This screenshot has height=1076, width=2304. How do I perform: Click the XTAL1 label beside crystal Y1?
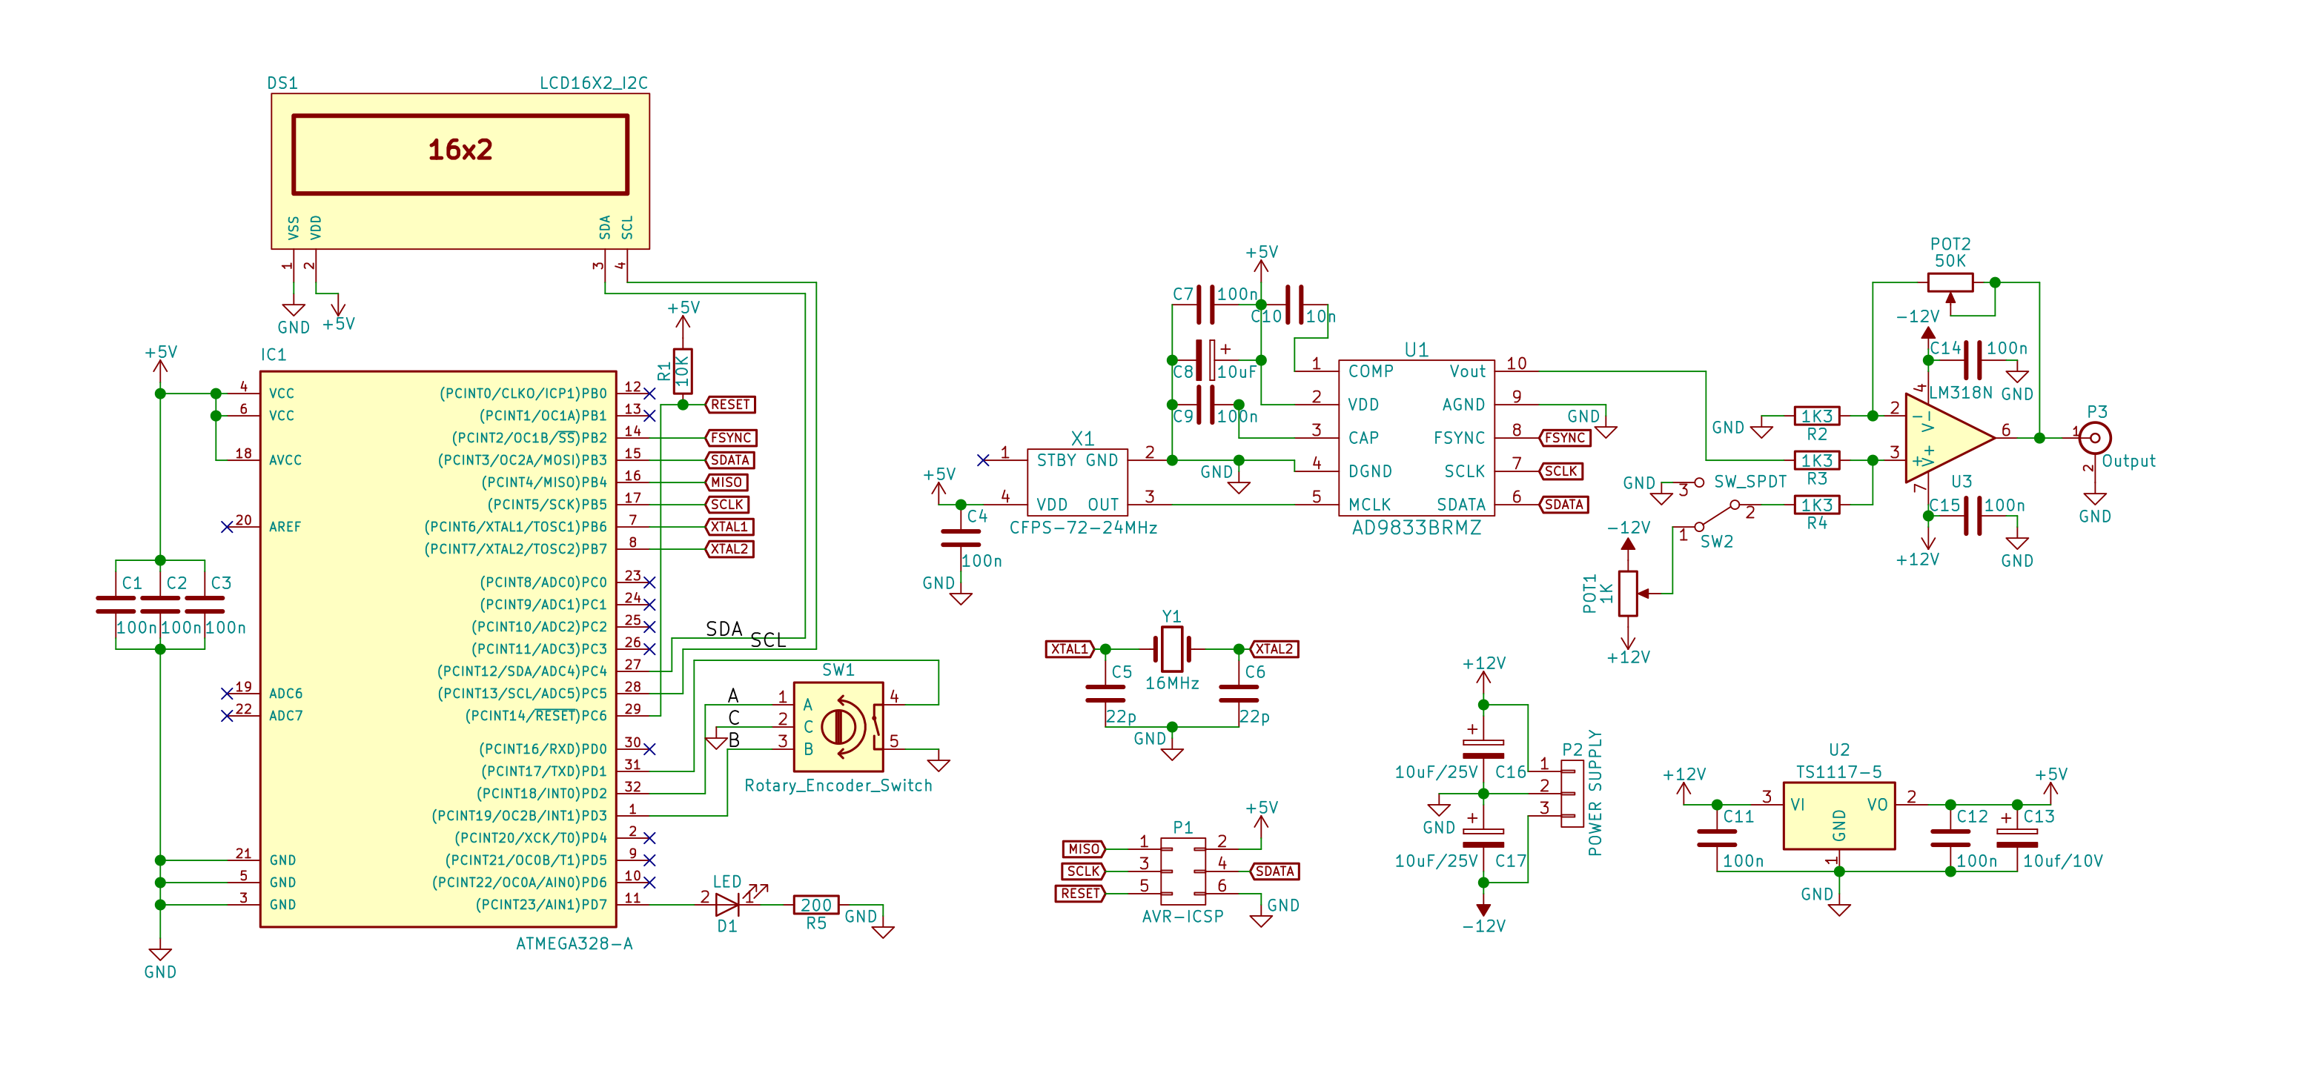coord(1070,648)
